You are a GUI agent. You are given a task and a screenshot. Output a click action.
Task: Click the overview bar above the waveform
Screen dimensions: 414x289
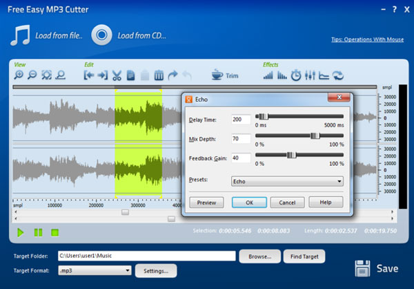tap(195, 87)
